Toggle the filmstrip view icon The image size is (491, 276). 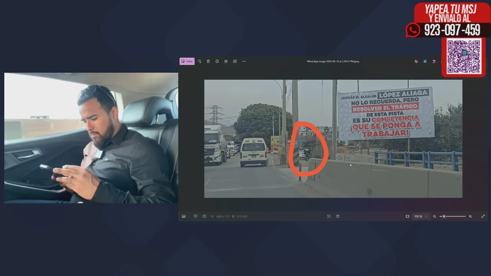pyautogui.click(x=184, y=216)
